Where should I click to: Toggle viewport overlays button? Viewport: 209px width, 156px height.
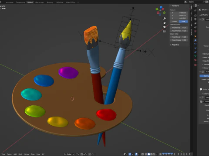(x=136, y=154)
